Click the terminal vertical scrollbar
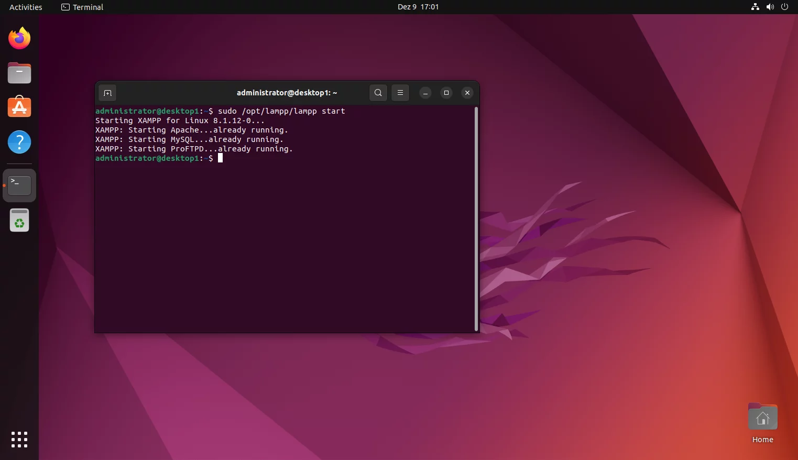The height and width of the screenshot is (460, 798). (476, 219)
